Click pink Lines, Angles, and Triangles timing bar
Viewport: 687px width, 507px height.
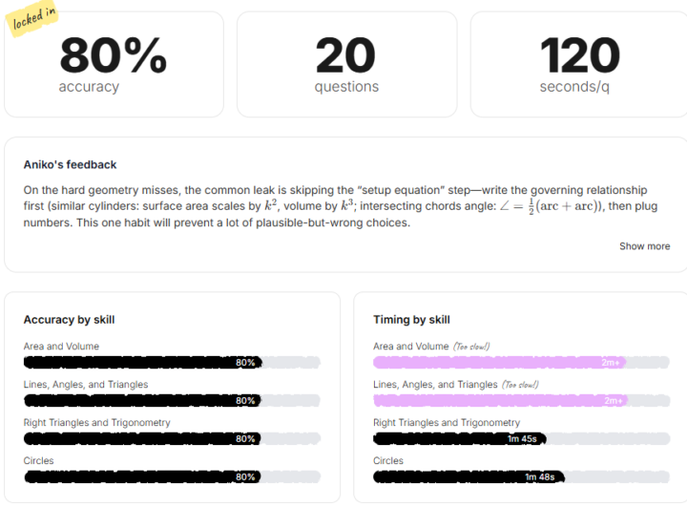[521, 401]
